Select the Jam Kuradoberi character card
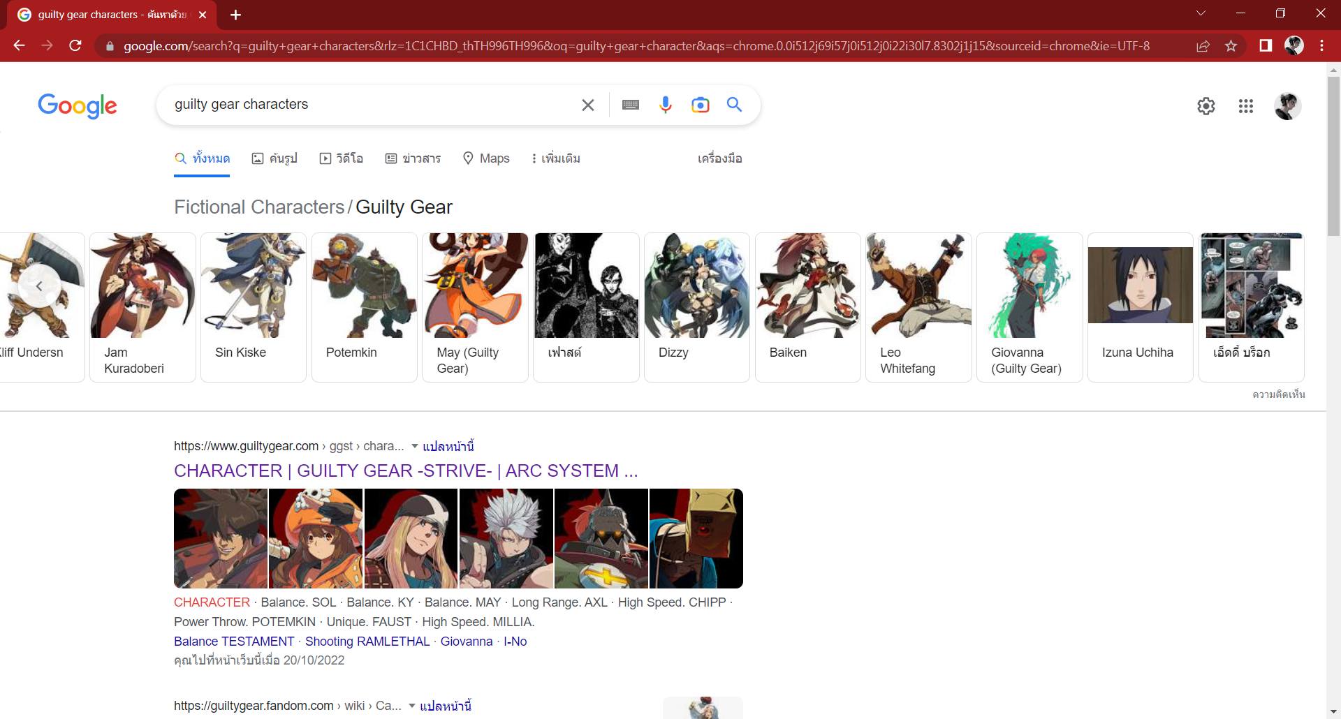This screenshot has height=719, width=1341. 142,307
